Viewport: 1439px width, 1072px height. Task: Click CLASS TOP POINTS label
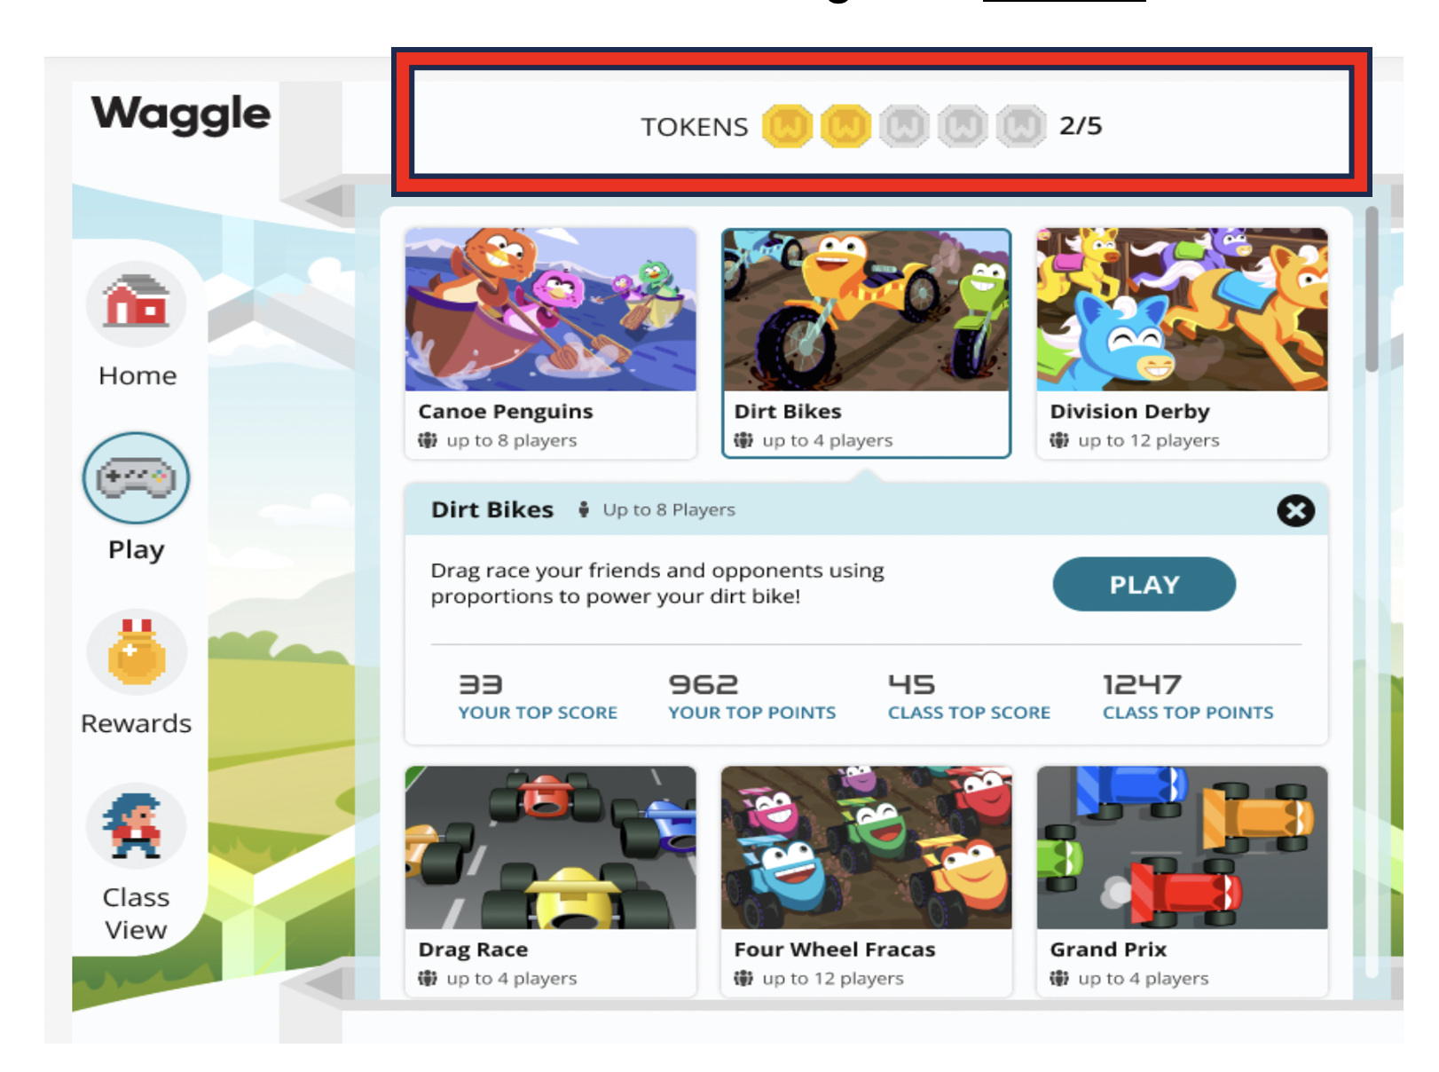tap(1188, 713)
